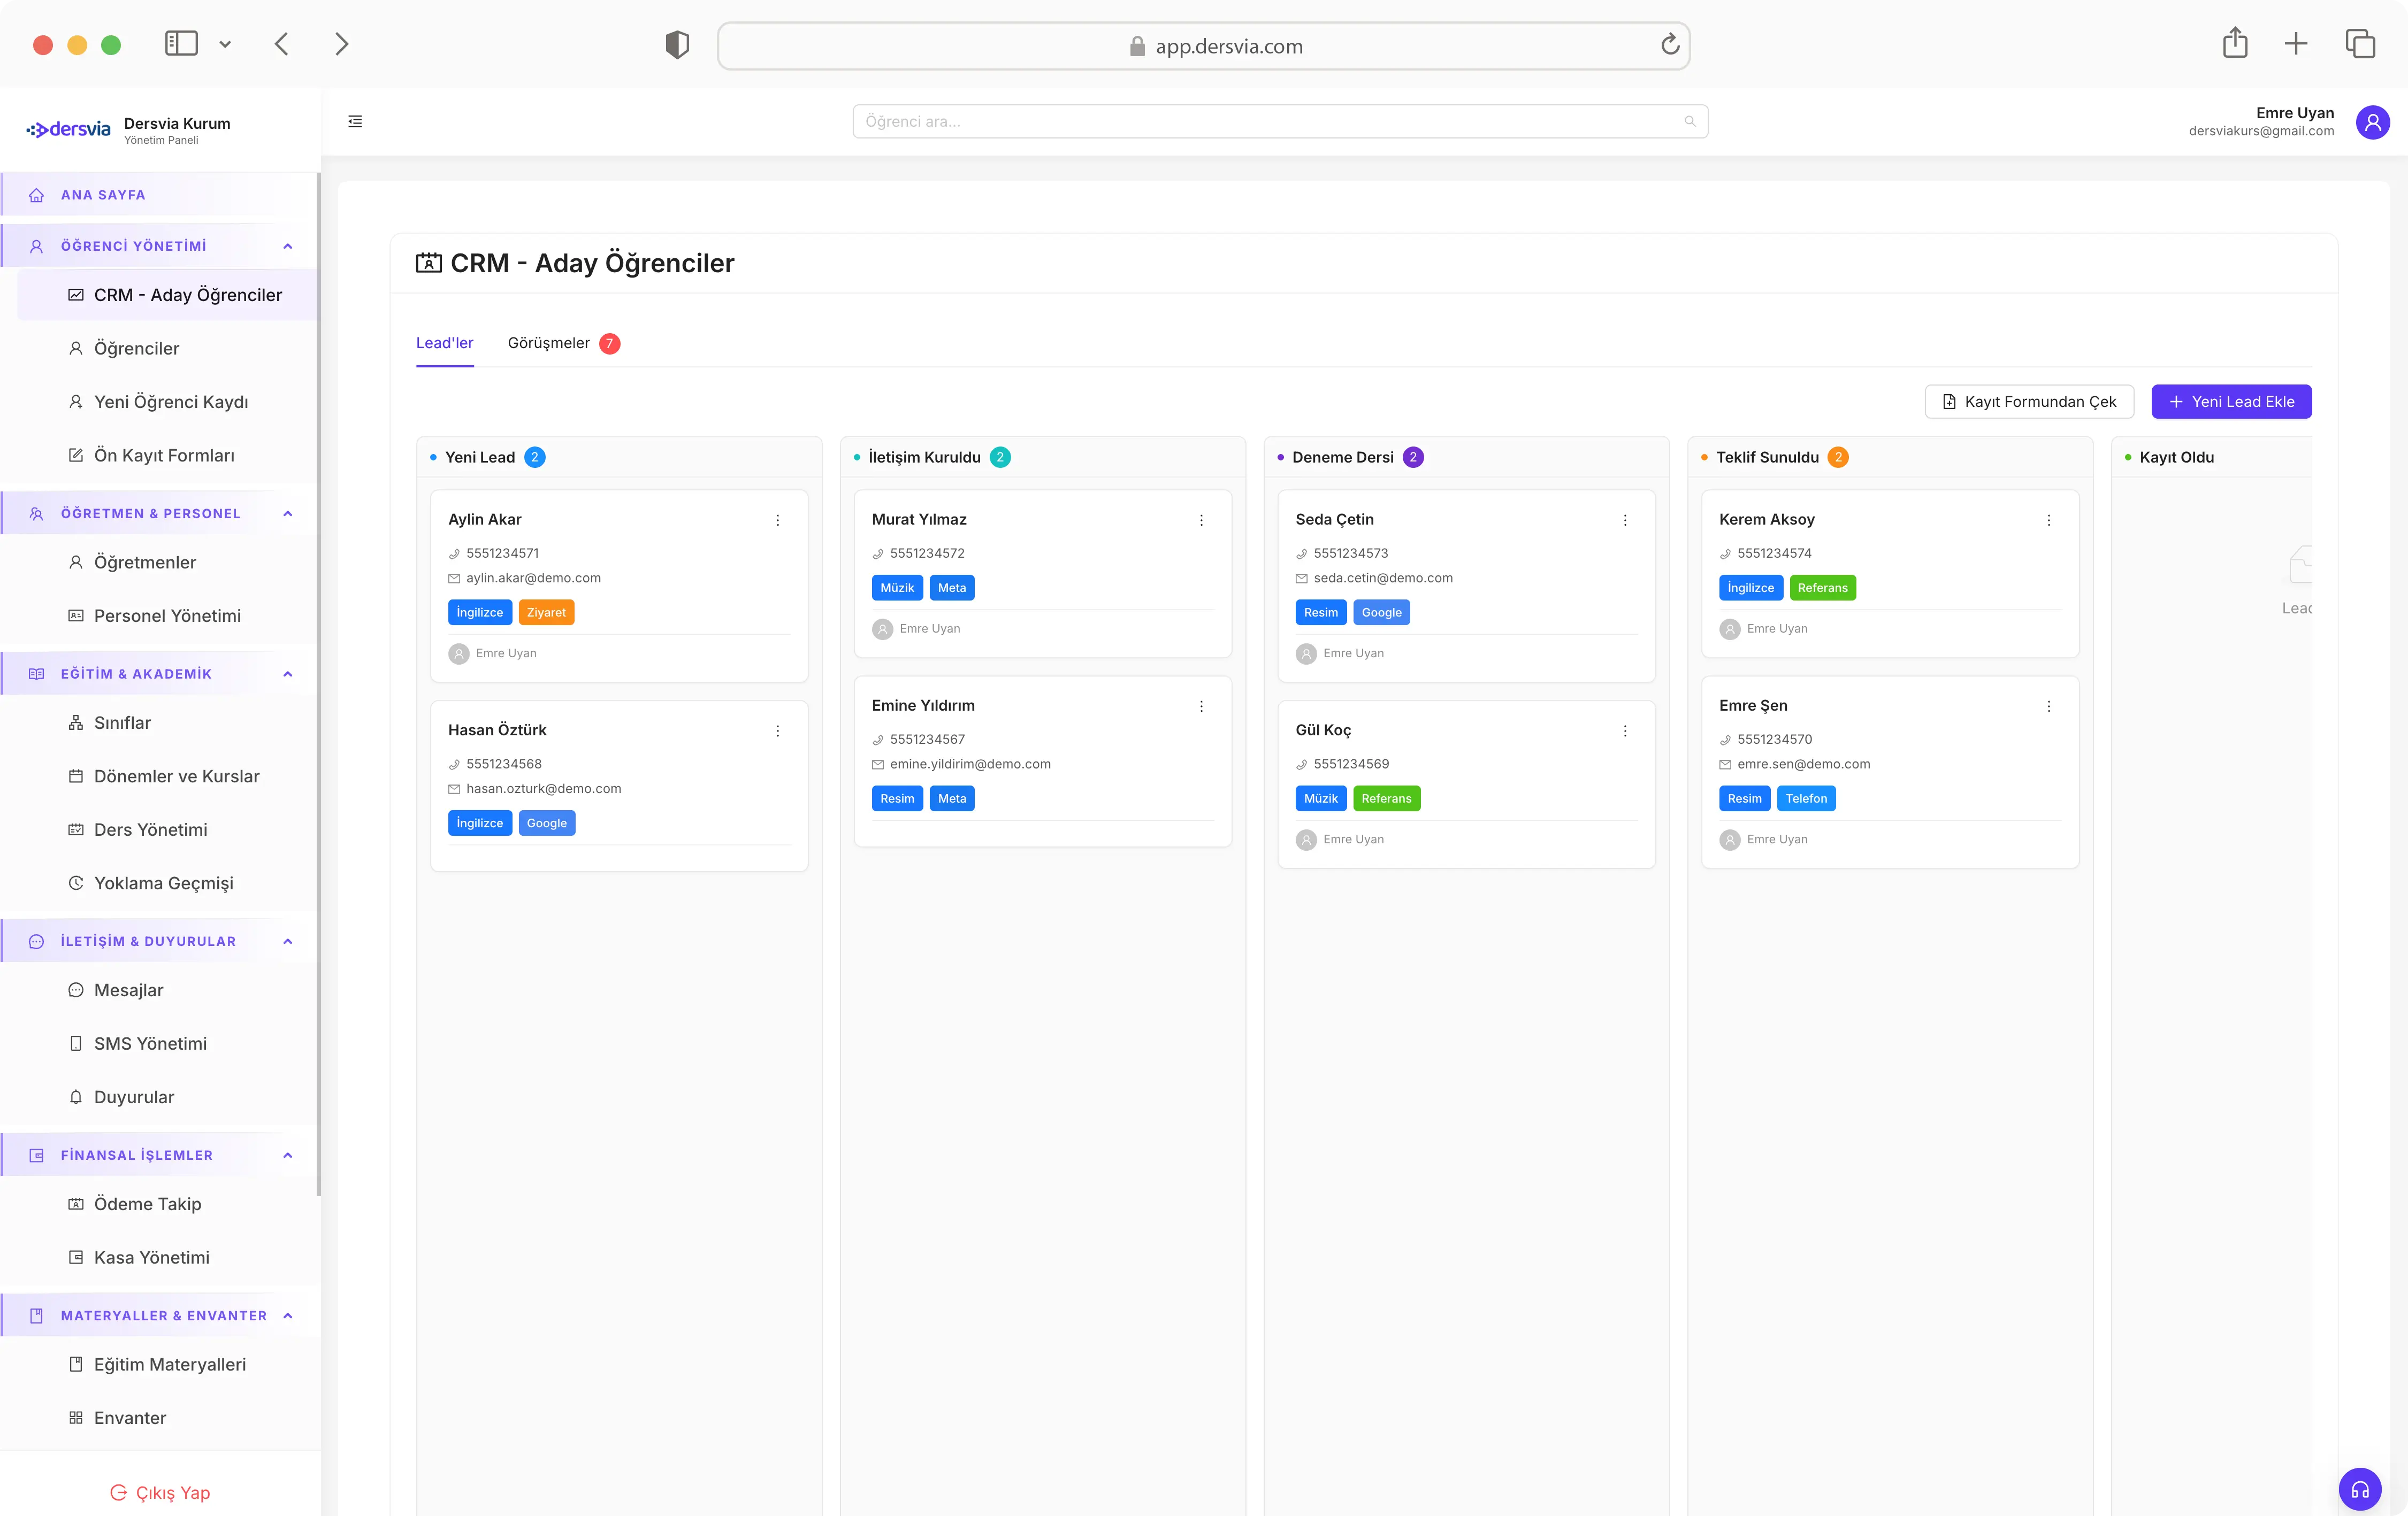The height and width of the screenshot is (1516, 2408).
Task: Click the Safari page reload icon
Action: coord(1669,45)
